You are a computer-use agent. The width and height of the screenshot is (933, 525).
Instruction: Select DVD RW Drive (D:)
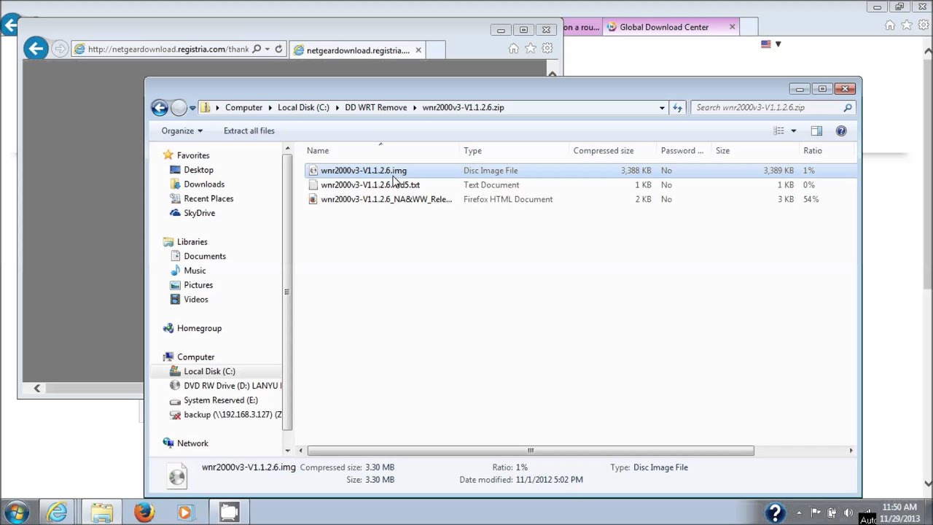point(231,386)
